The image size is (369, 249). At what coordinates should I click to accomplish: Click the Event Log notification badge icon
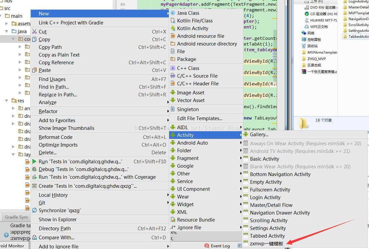click(207, 246)
